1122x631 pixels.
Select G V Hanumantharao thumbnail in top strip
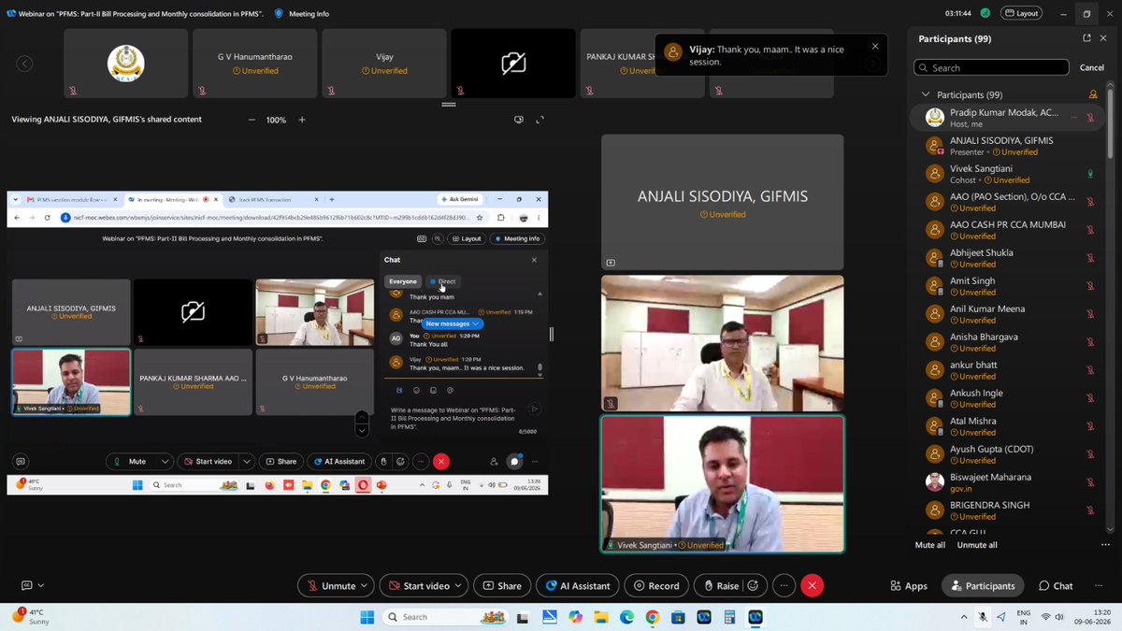254,63
